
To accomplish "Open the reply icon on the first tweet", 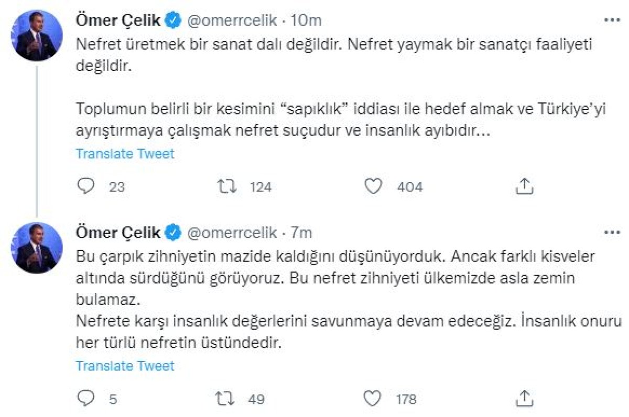I will pos(85,186).
